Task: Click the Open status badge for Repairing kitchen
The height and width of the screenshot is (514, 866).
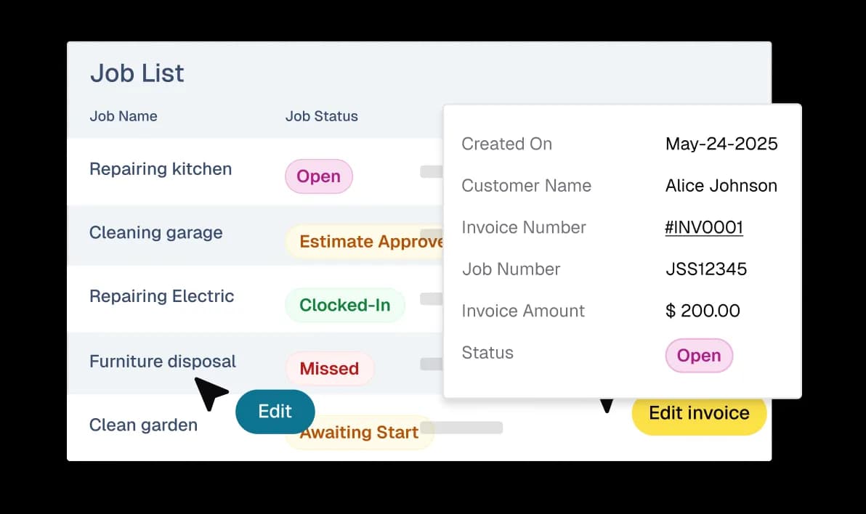Action: pyautogui.click(x=318, y=176)
